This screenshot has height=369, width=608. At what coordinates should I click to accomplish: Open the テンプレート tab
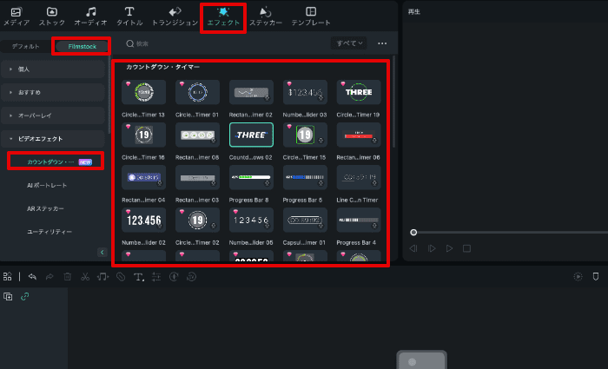(311, 16)
